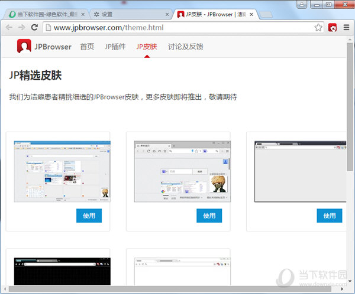Click the JP精选皮肤 heading

35,75
